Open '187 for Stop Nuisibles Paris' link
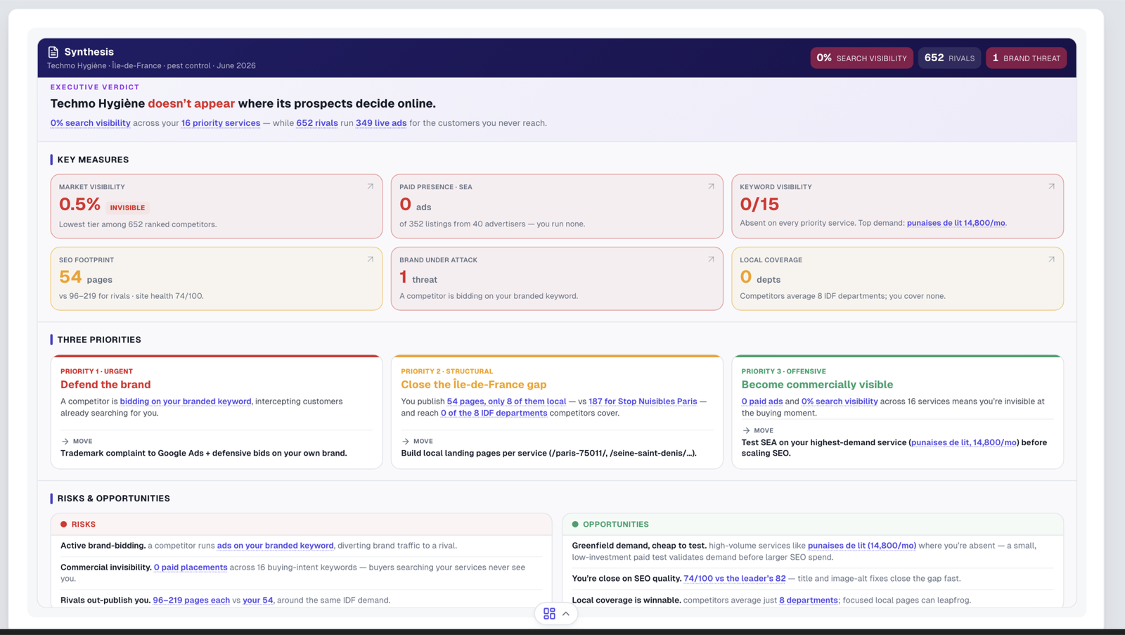Image resolution: width=1125 pixels, height=635 pixels. (x=643, y=402)
